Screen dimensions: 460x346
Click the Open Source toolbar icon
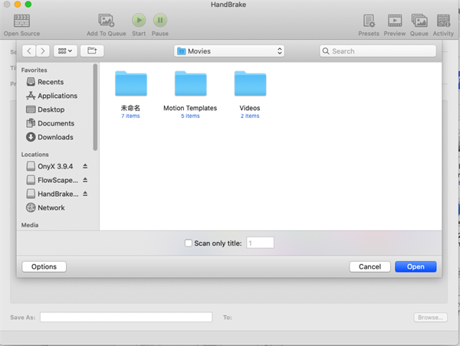(x=21, y=21)
